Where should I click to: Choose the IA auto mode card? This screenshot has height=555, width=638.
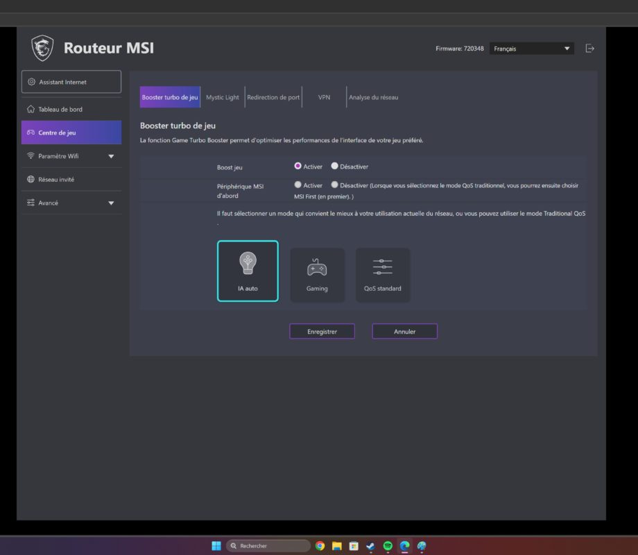tap(248, 271)
